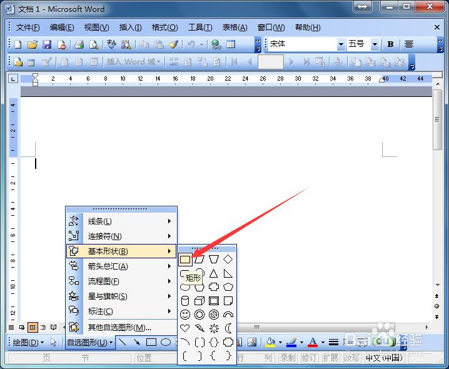Screen dimensions: 449x369
Task: Click the Arrow tool on Drawing toolbar
Action: pyautogui.click(x=136, y=342)
